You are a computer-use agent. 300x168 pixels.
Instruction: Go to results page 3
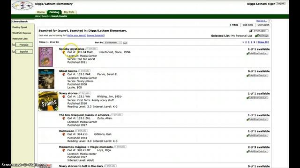click(x=249, y=42)
